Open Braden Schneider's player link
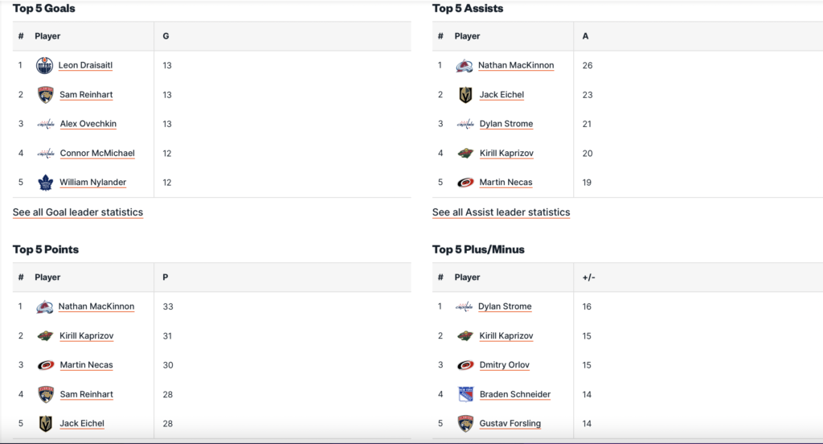Image resolution: width=823 pixels, height=444 pixels. [514, 394]
